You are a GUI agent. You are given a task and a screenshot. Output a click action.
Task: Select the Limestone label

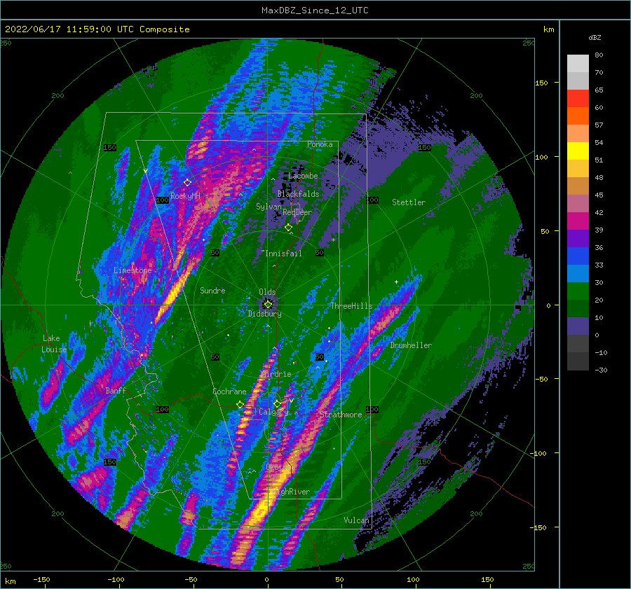tap(133, 270)
